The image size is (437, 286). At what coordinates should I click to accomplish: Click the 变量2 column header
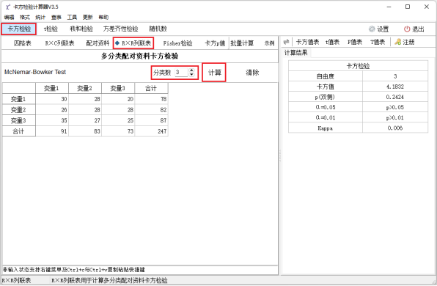point(85,88)
